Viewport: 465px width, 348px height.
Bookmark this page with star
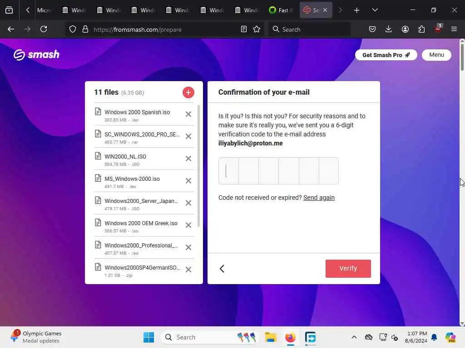click(257, 29)
